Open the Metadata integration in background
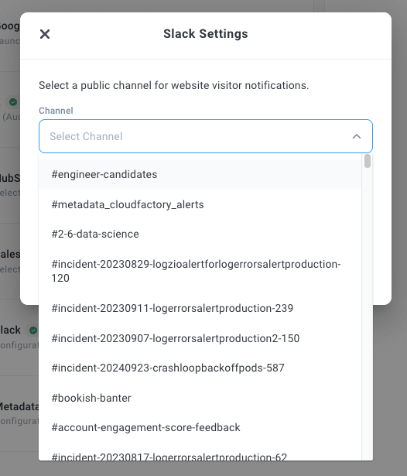Screen dimensions: 407x476 click(x=19, y=406)
